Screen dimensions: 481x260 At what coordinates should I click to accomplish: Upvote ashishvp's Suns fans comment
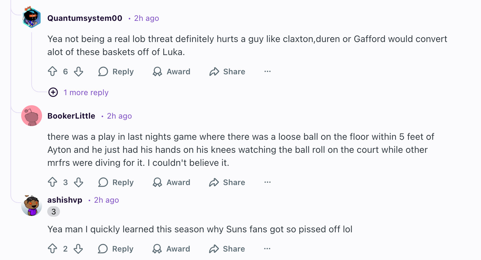[52, 249]
